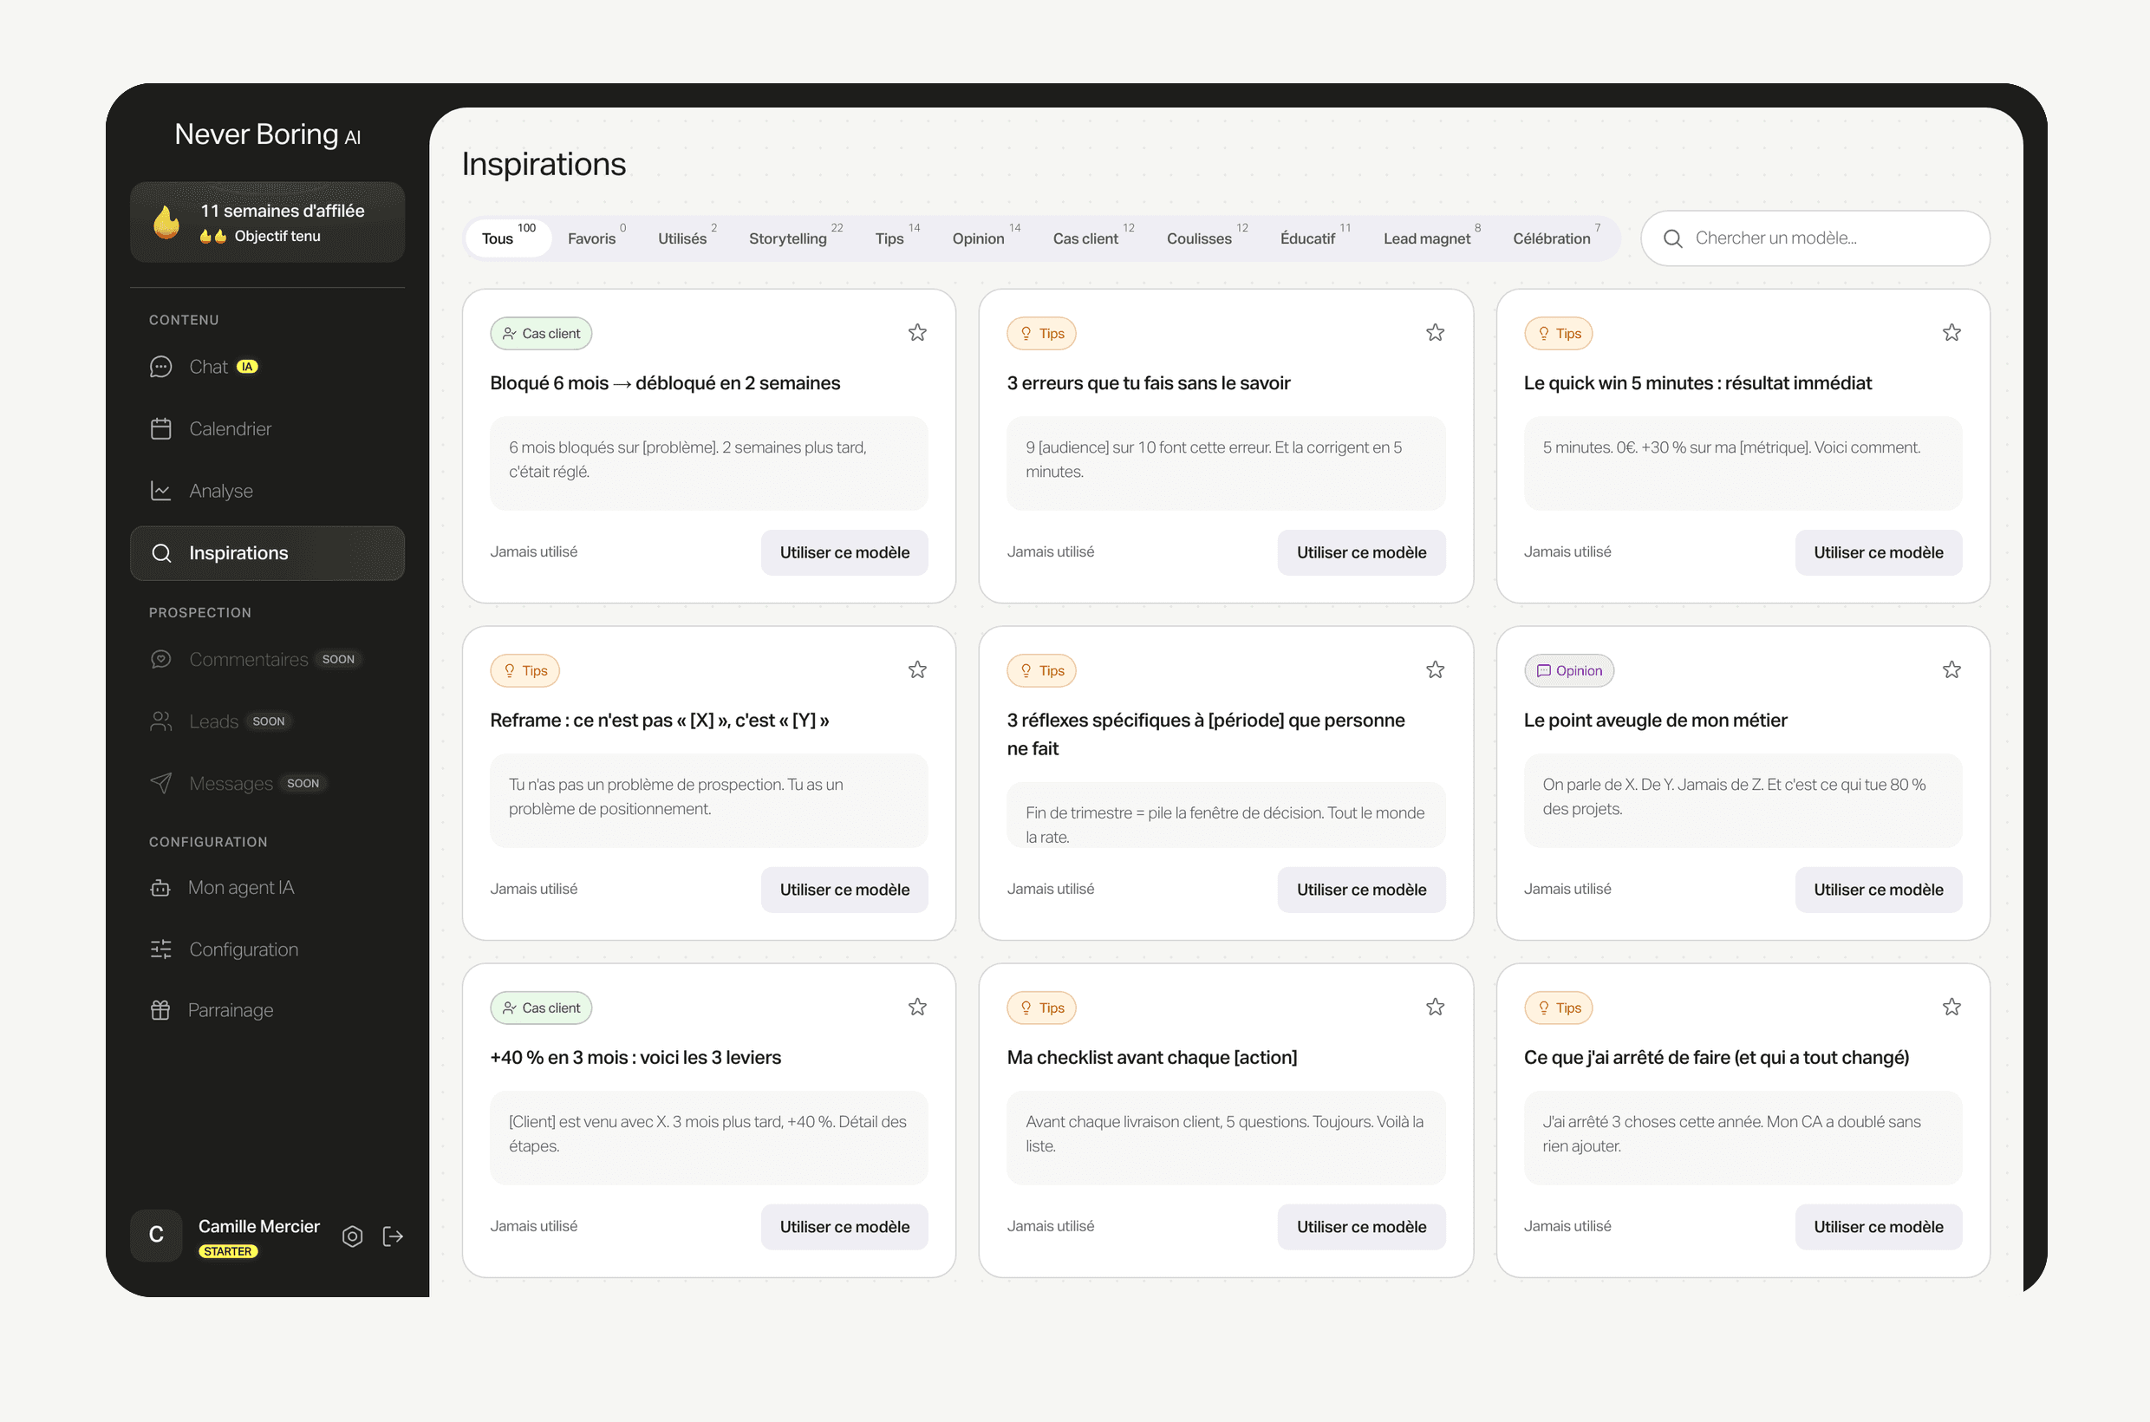2150x1422 pixels.
Task: Use the 'Bloqué 6 mois' template
Action: 844,552
